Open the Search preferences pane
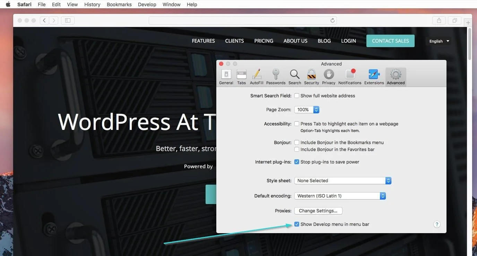The height and width of the screenshot is (256, 477). [x=295, y=77]
